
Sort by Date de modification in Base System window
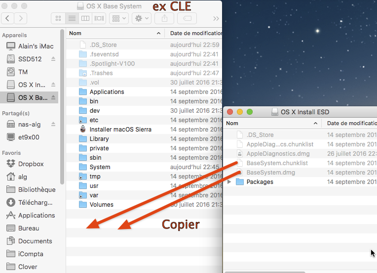[x=193, y=33]
